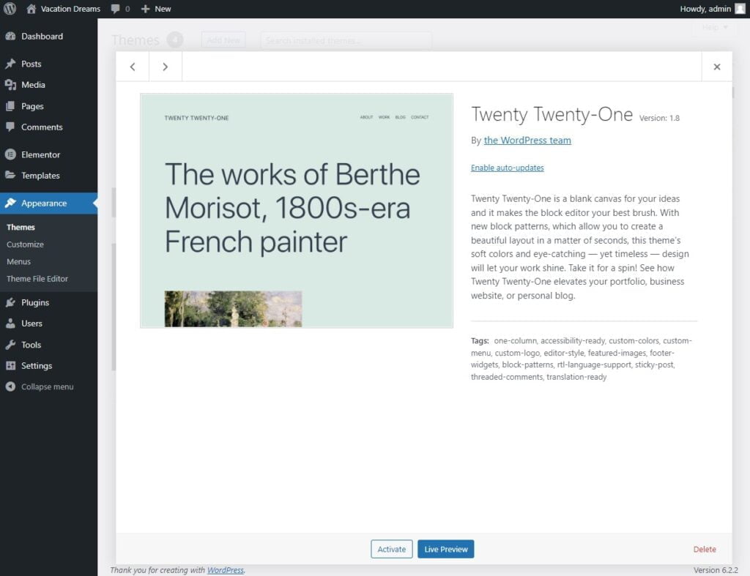Open the Settings menu

click(x=37, y=366)
